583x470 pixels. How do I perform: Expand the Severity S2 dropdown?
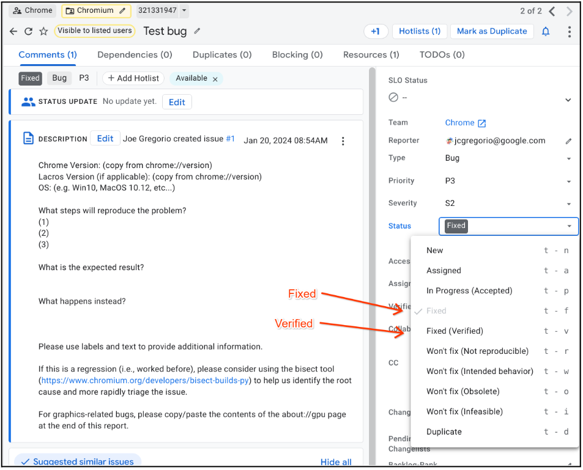click(568, 204)
